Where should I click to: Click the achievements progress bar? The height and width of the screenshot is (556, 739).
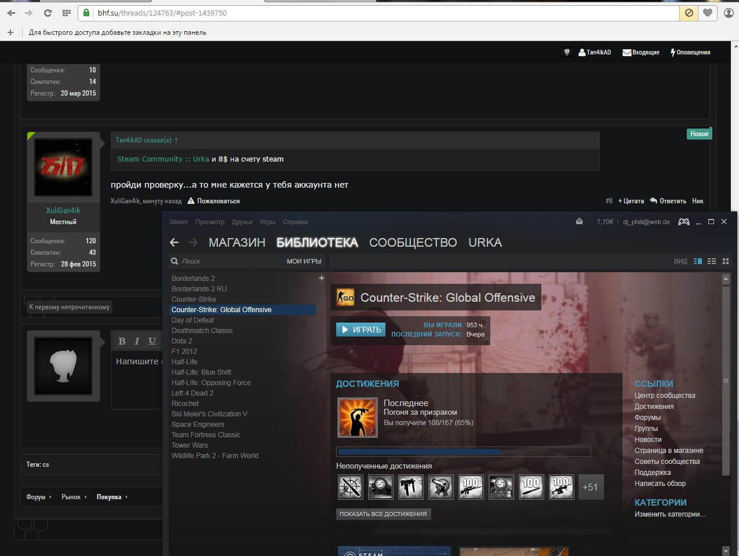click(x=464, y=452)
